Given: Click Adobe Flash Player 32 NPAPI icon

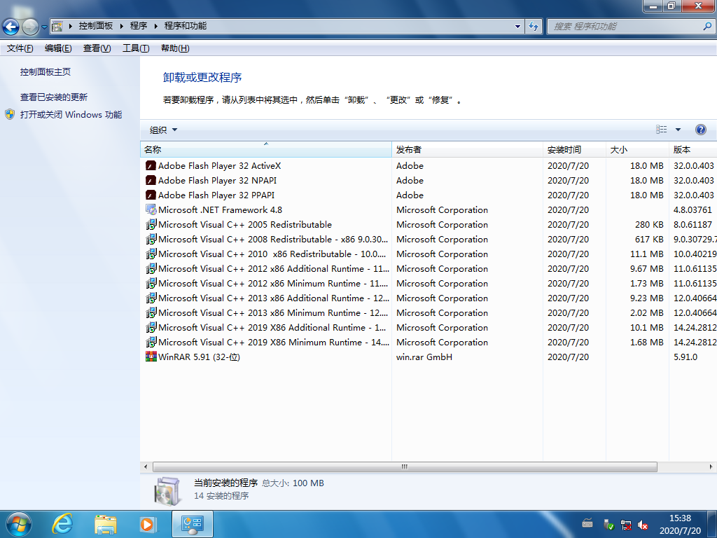Looking at the screenshot, I should [151, 180].
